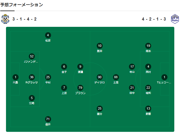Click the Montedio Yamagata team logo

[175, 19]
